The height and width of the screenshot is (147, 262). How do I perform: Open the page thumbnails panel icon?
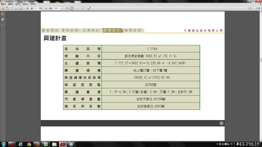click(2, 20)
